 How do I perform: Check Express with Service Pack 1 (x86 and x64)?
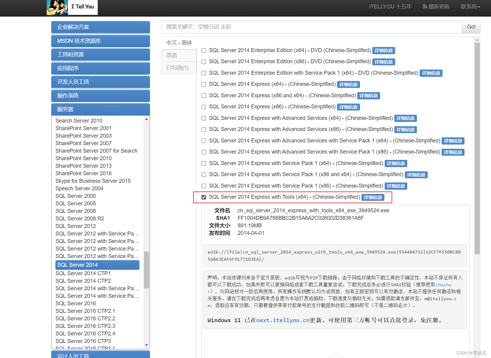point(204,175)
